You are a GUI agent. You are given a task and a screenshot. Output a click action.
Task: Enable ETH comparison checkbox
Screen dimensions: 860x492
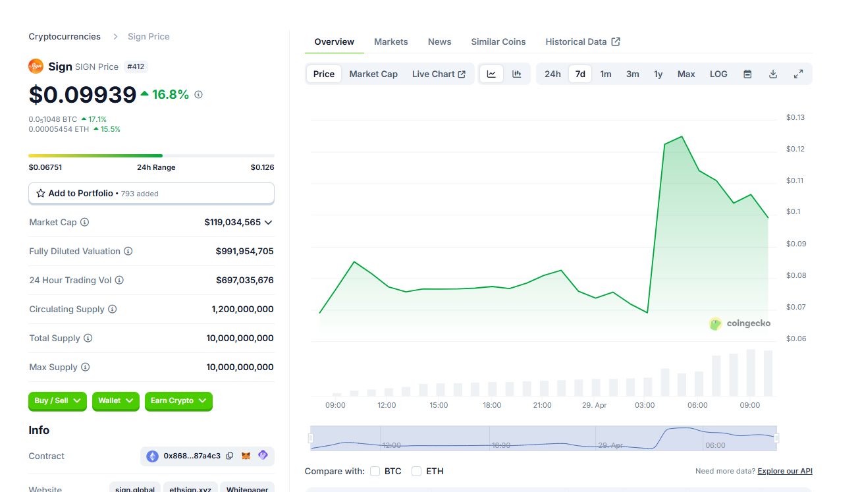point(416,471)
